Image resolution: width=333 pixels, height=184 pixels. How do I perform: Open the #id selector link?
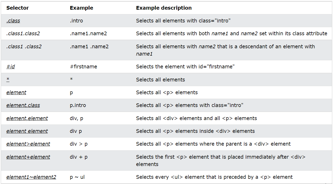10,67
